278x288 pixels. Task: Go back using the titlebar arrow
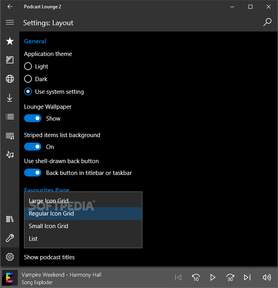tap(10, 7)
